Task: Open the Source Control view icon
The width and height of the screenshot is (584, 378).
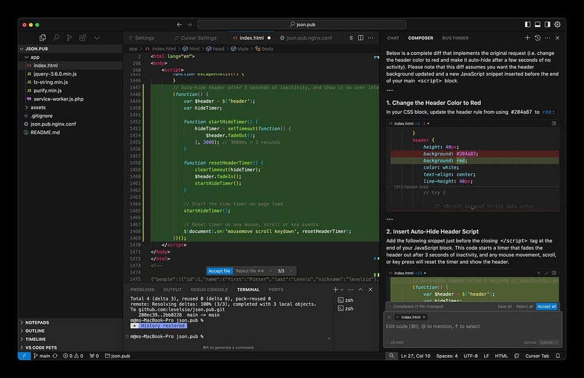Action: click(x=69, y=38)
